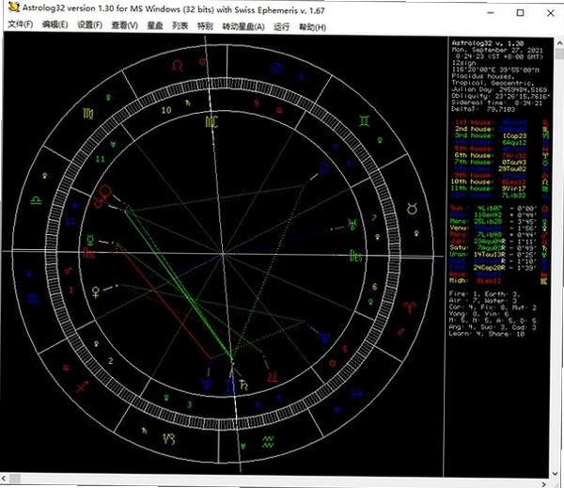Click the 'Fire: 1, Earth: 3' summary line
Screen dimensions: 564x488
pos(483,293)
